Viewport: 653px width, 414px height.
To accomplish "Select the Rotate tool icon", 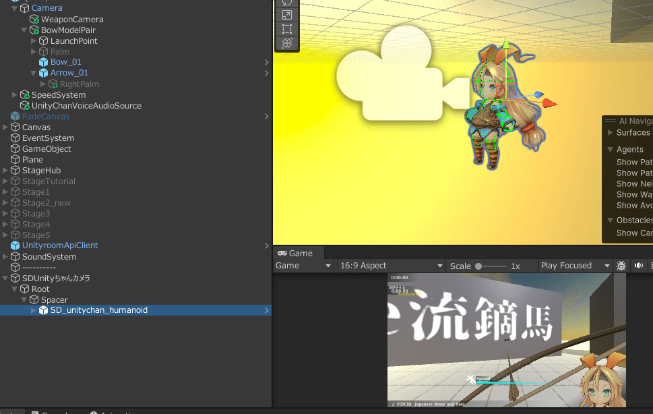I will tap(287, 3).
